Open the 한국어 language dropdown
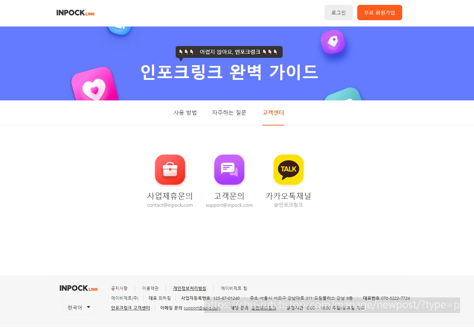 tap(79, 307)
